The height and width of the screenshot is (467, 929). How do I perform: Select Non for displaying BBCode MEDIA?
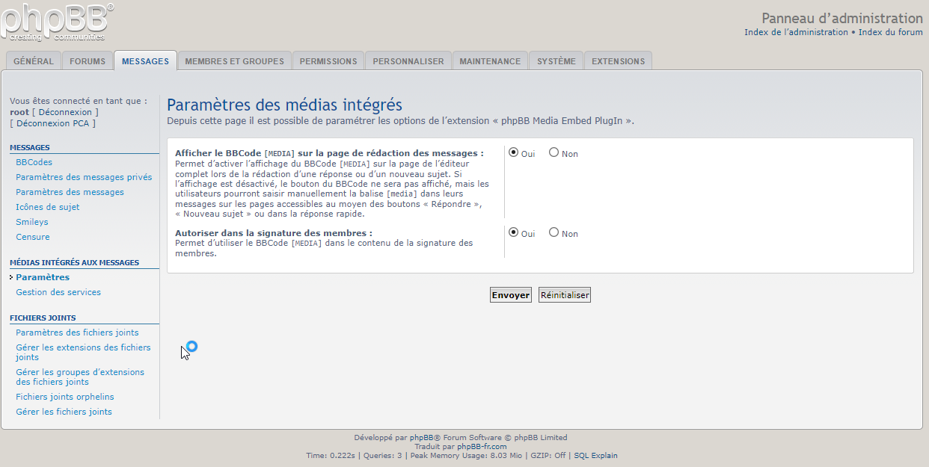point(554,152)
